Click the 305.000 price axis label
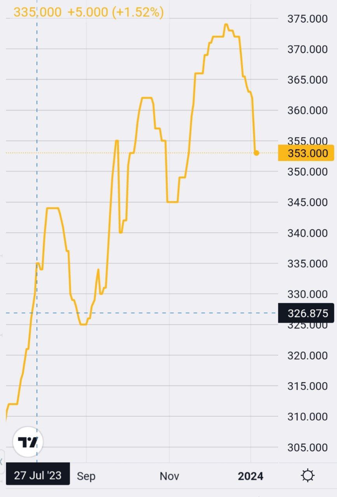The height and width of the screenshot is (497, 337). 307,448
